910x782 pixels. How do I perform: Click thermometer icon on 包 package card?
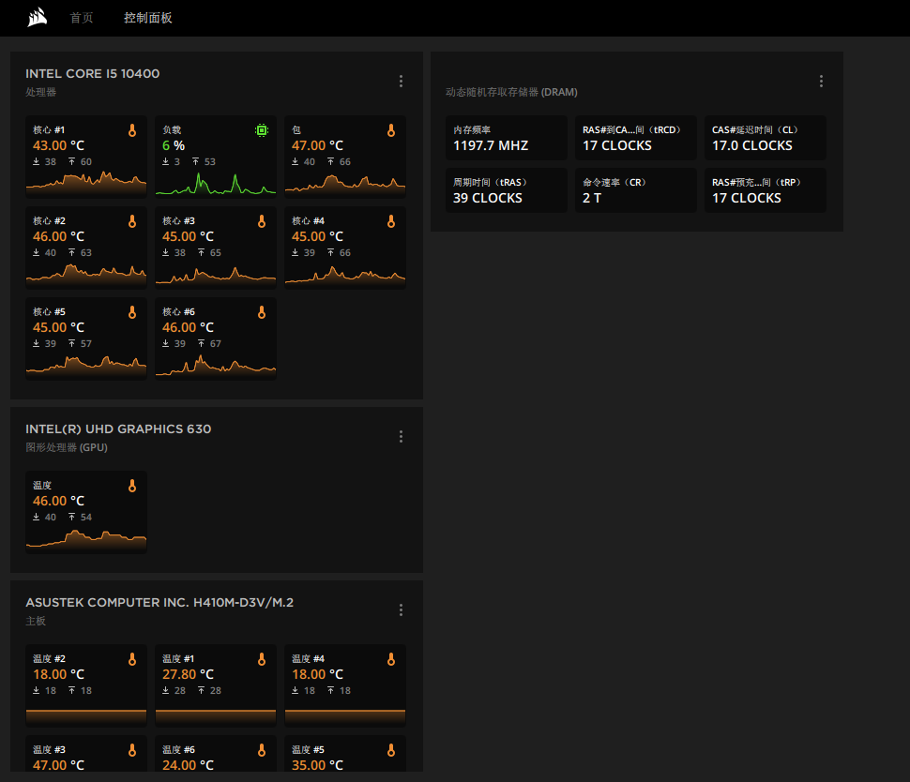(391, 131)
